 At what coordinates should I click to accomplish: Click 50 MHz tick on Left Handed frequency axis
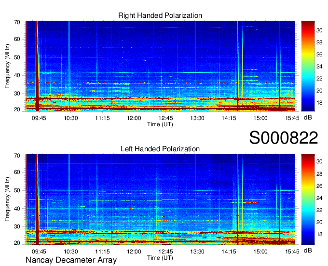point(17,190)
